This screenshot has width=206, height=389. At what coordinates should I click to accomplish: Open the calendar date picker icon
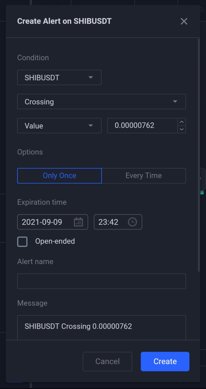78,222
